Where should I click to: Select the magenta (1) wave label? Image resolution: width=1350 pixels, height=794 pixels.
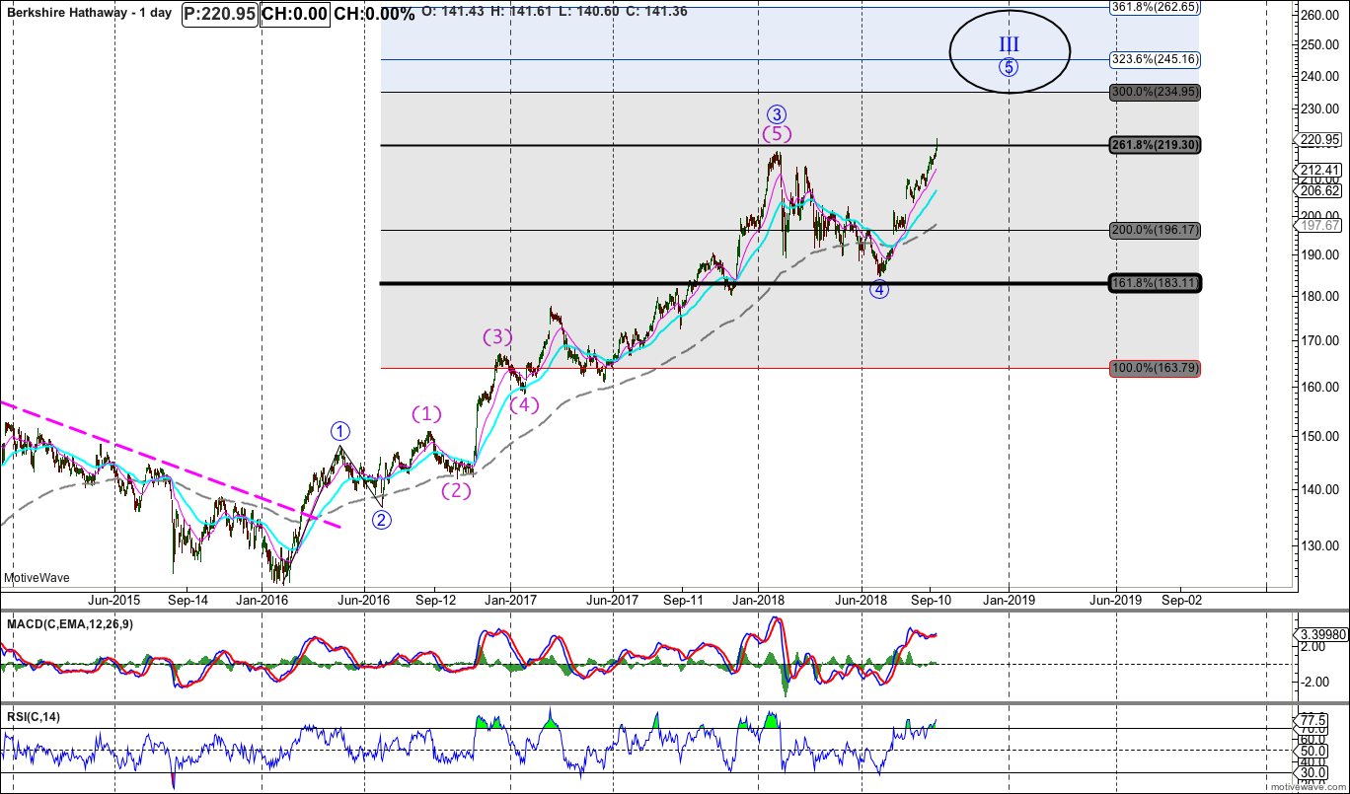tap(427, 413)
